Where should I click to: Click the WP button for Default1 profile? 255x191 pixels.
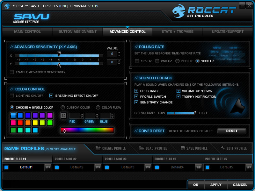[x=48, y=167]
